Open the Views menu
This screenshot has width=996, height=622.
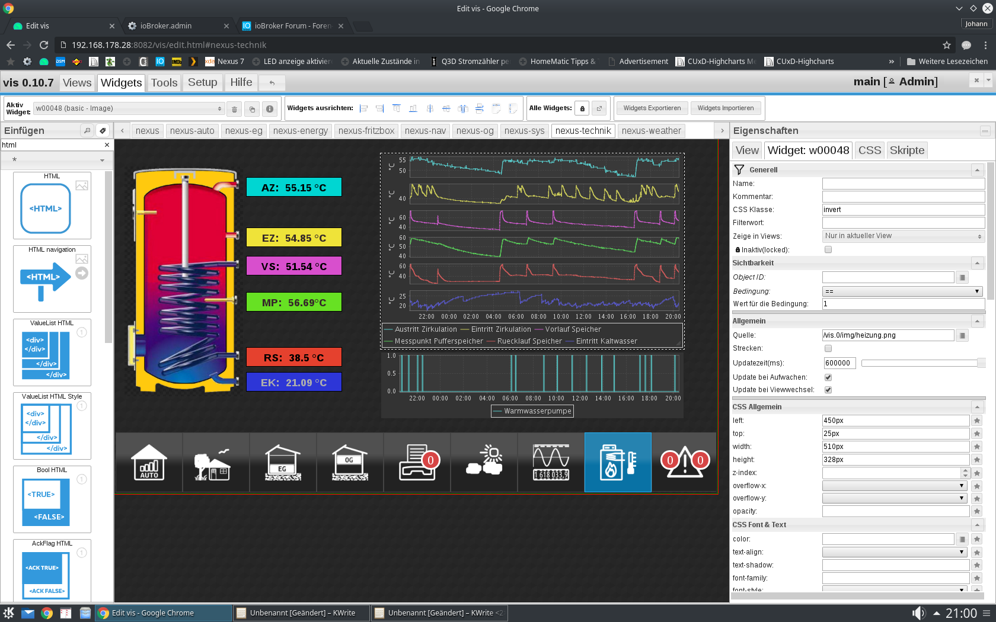[77, 83]
